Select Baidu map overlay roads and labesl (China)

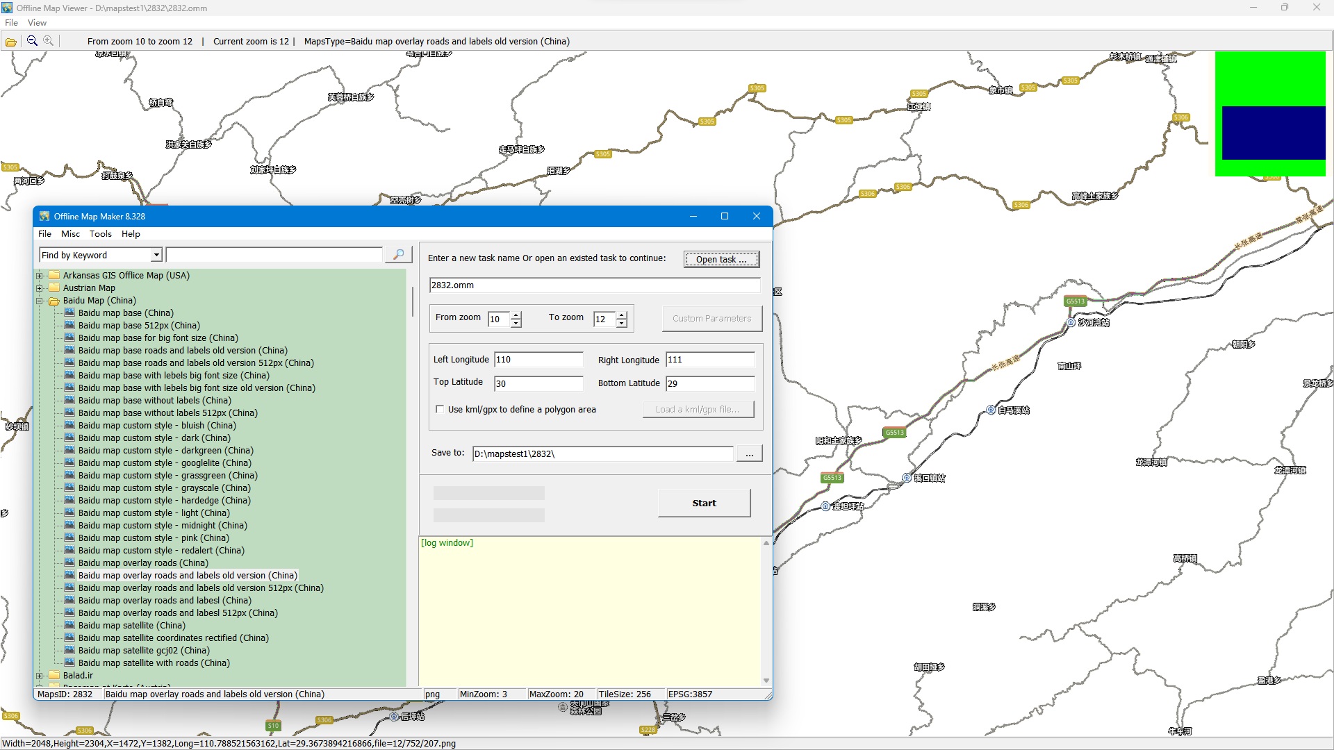pos(165,600)
